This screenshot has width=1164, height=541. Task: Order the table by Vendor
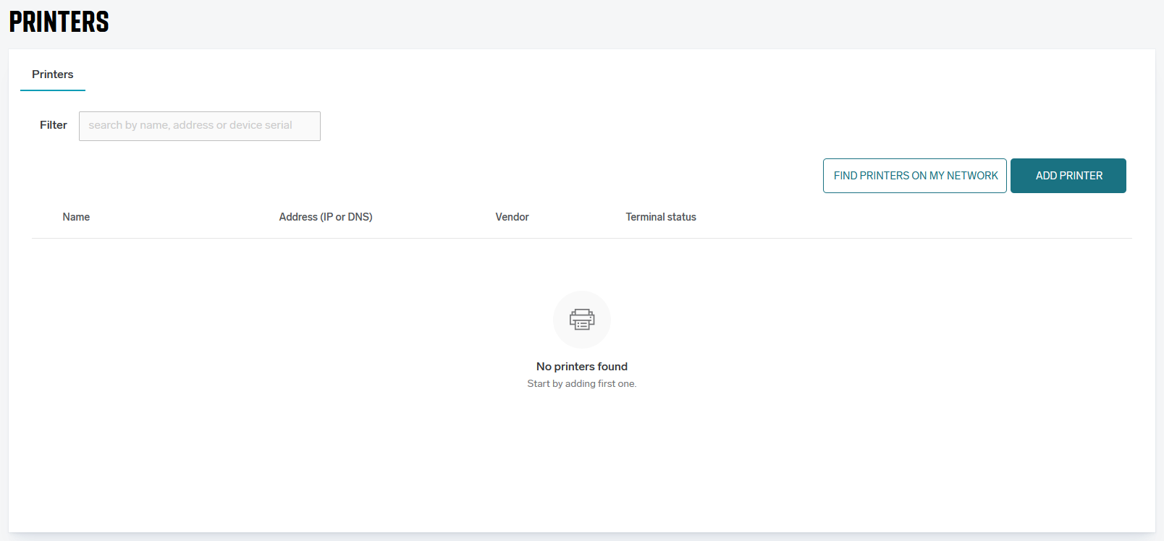[x=512, y=217]
